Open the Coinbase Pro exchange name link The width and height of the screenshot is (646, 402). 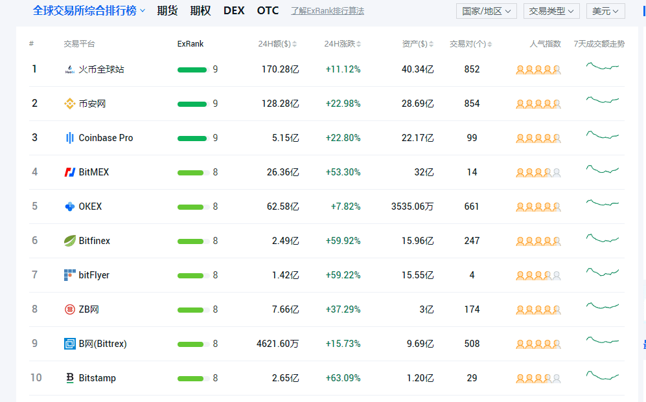tap(106, 138)
